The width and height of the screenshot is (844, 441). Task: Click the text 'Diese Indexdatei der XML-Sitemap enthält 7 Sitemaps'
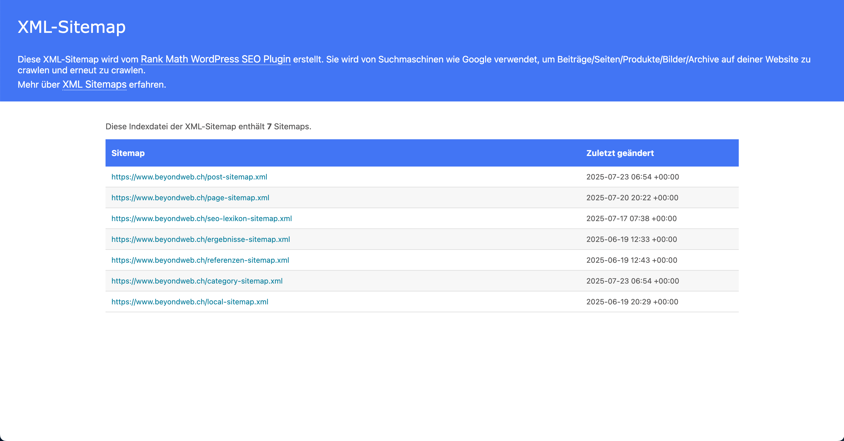(x=208, y=126)
